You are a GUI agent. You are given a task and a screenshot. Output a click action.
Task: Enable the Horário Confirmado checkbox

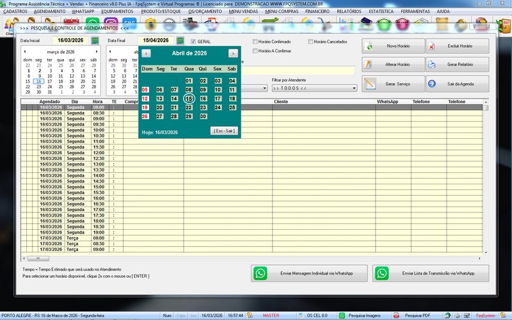tap(255, 42)
